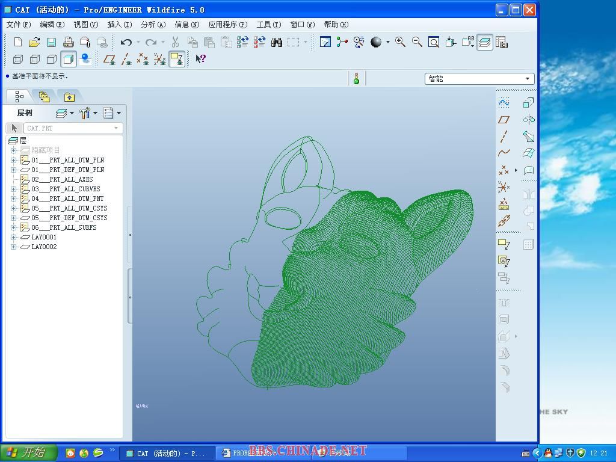Zoom in with the plus magnifier
Viewport: 616px width, 462px height.
[x=400, y=42]
